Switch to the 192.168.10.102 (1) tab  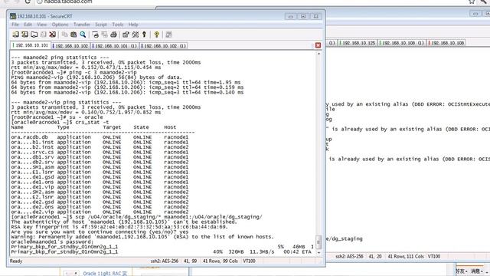[x=164, y=46]
